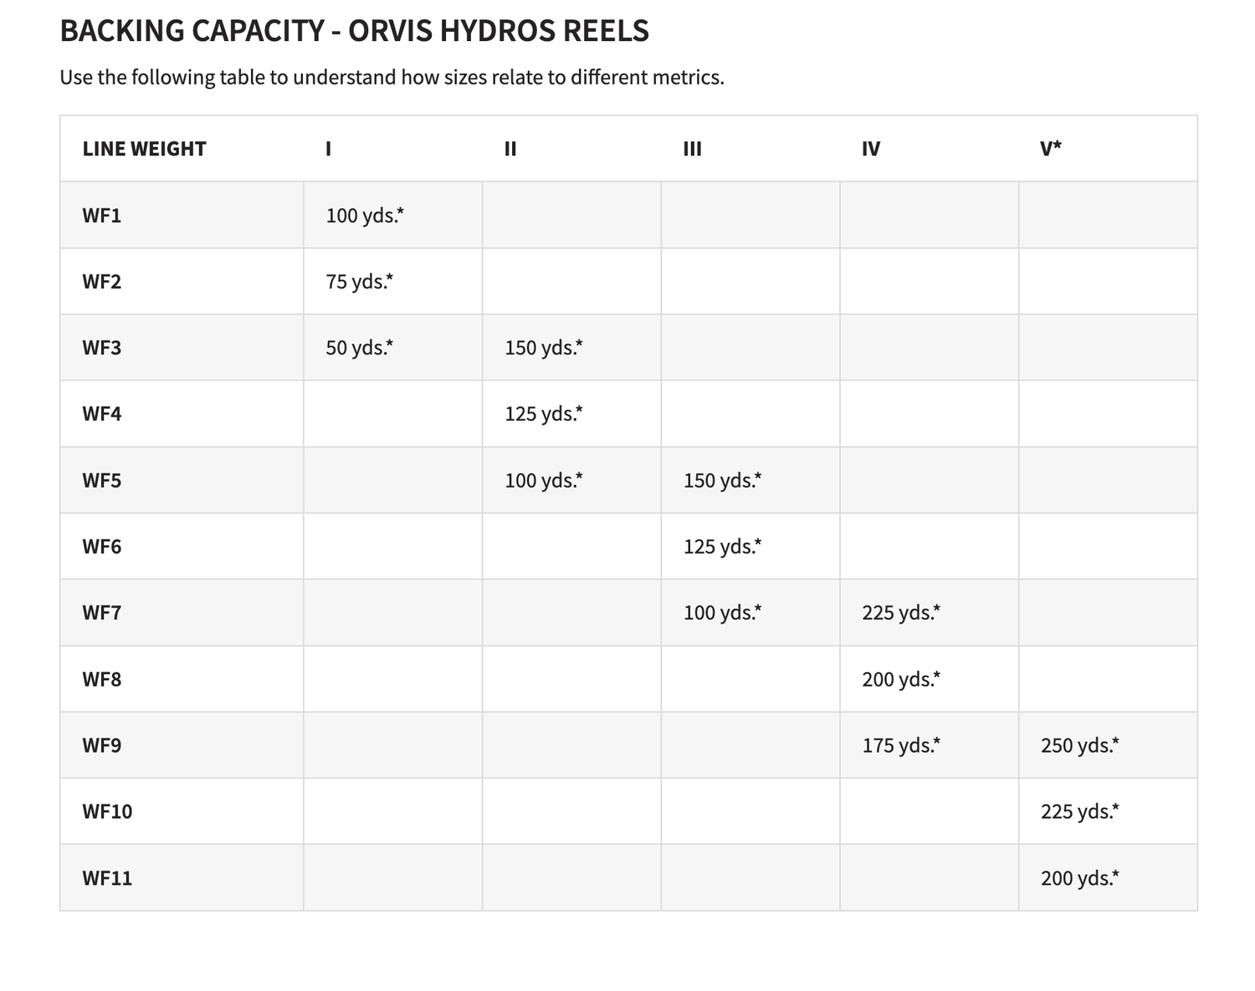Viewport: 1255px width, 991px height.
Task: Click the 200 yds. cell in WF8 row
Action: click(901, 679)
